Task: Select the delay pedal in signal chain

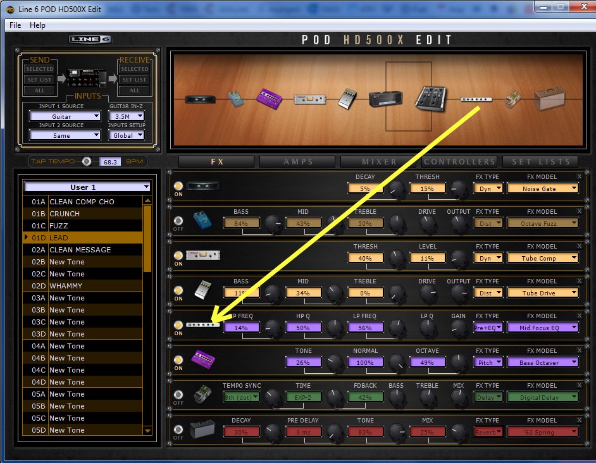Action: click(x=512, y=99)
